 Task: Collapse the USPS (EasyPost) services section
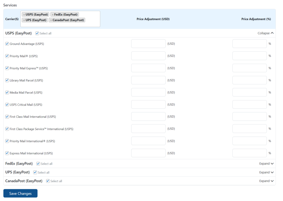(x=266, y=33)
